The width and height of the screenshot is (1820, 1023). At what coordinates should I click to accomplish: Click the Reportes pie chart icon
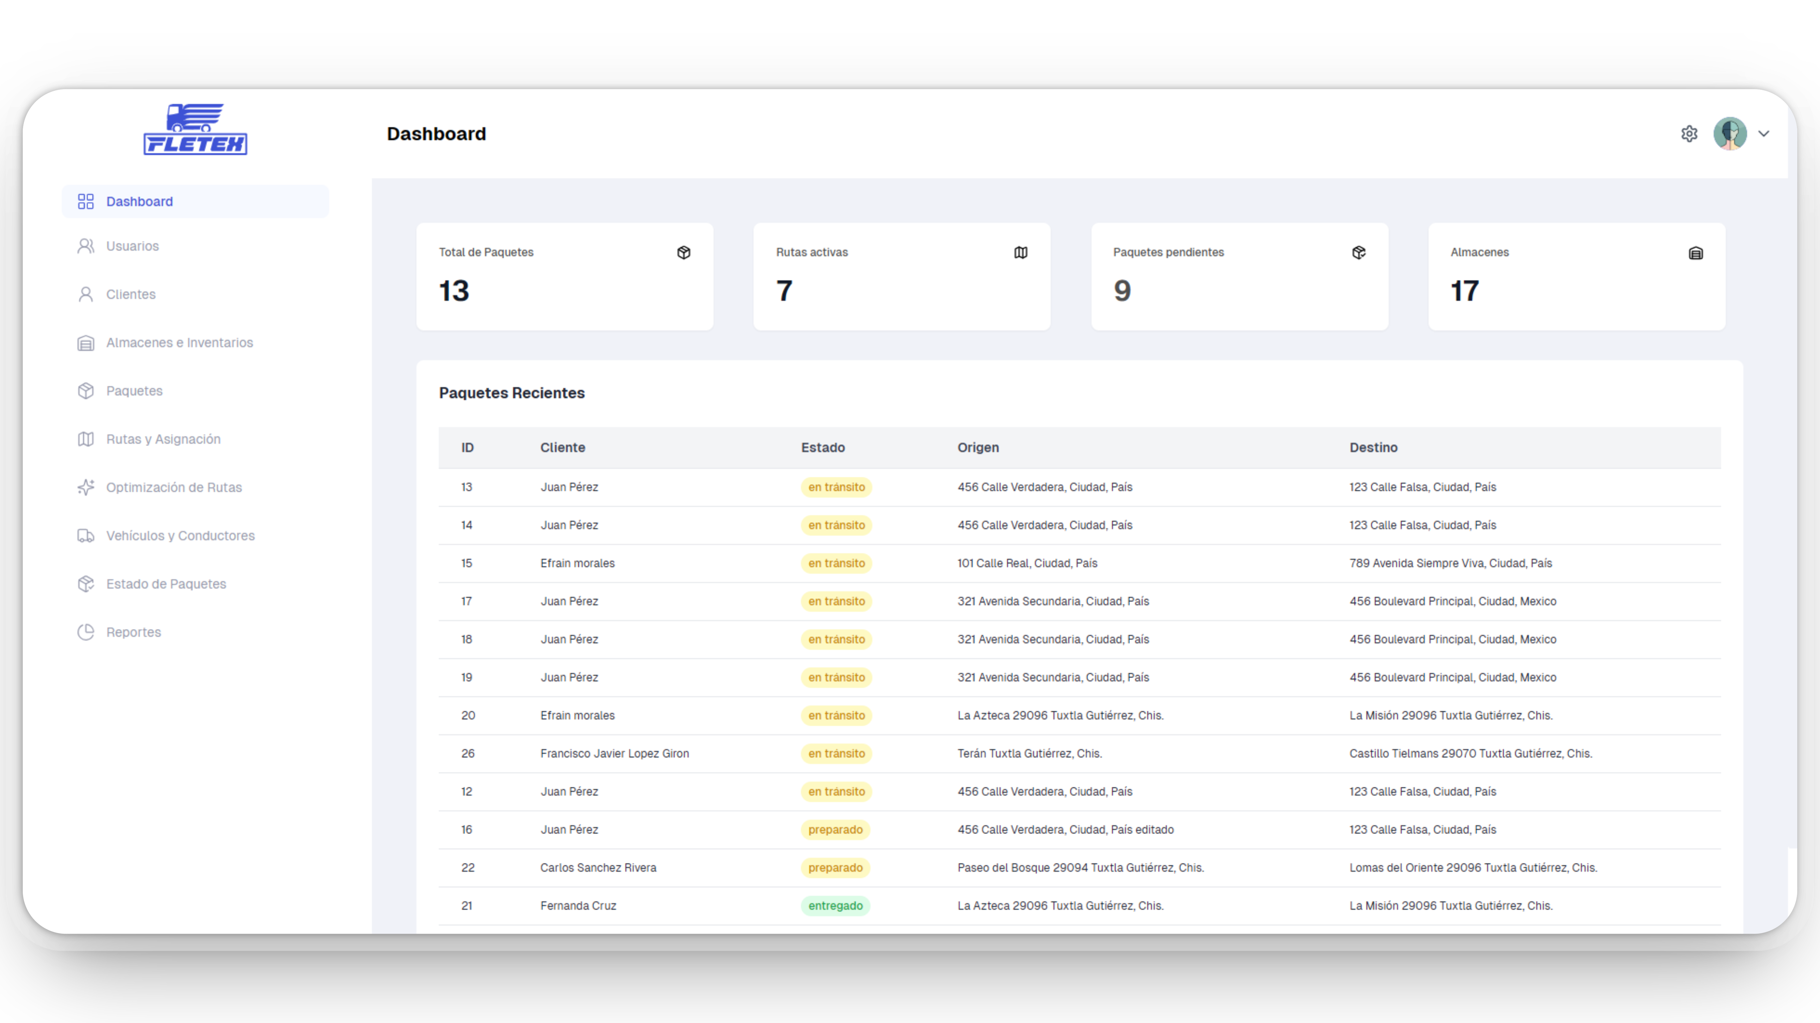coord(86,632)
